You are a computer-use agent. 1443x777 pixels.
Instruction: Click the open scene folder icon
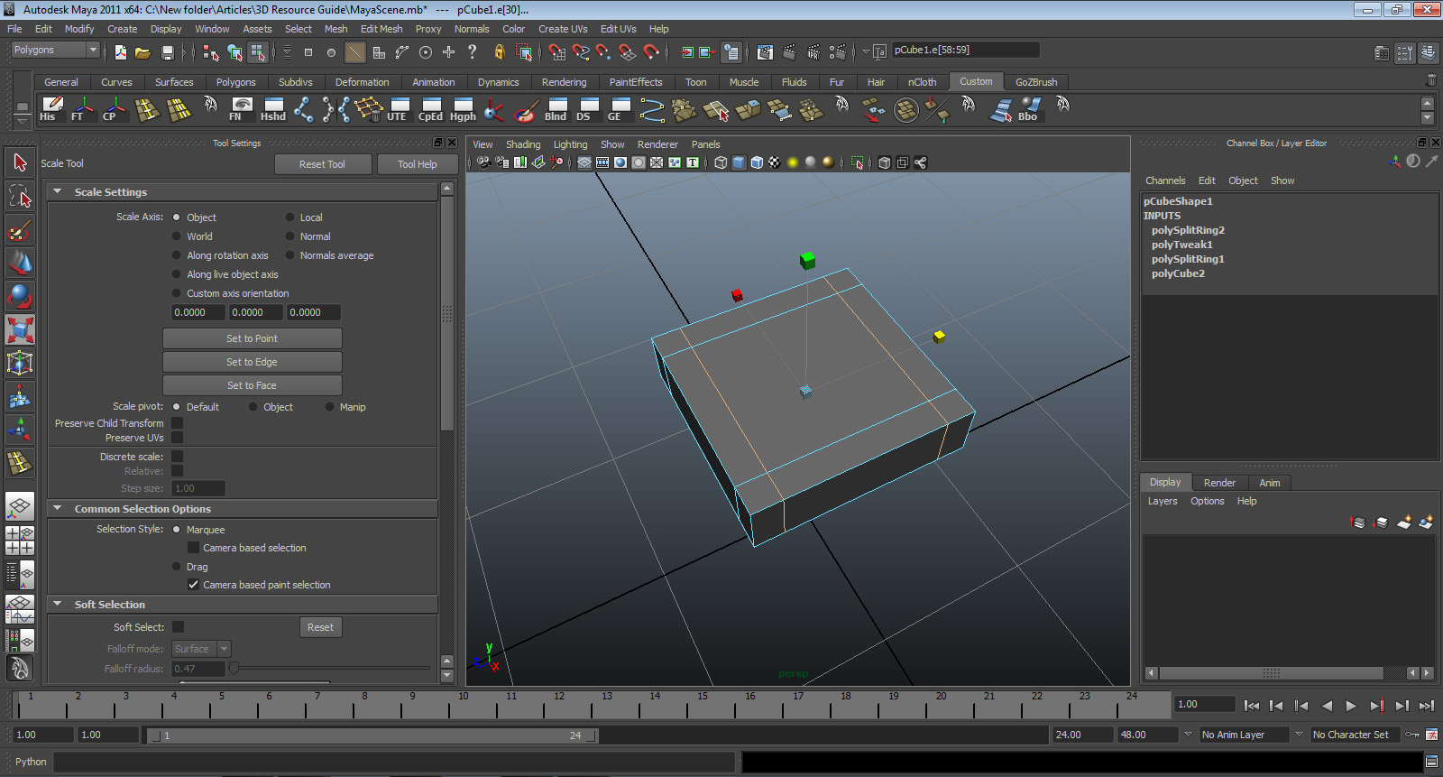(142, 52)
